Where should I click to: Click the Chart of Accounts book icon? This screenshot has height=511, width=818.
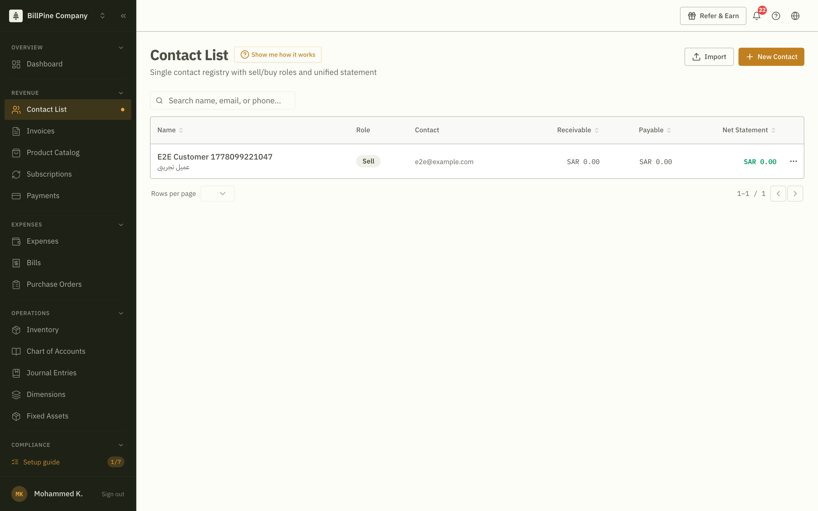pyautogui.click(x=16, y=351)
